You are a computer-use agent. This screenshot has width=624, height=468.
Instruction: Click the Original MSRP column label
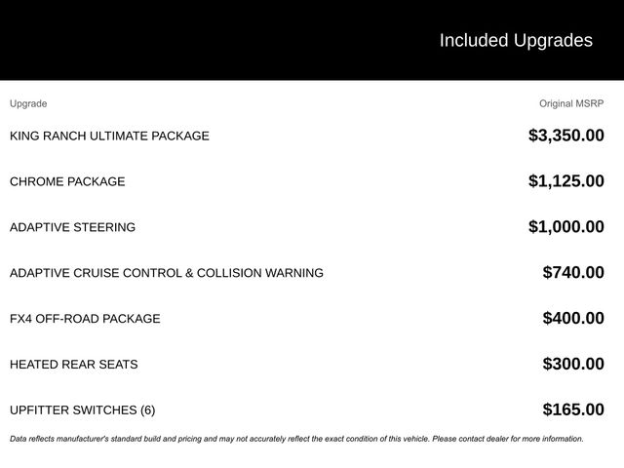click(571, 103)
